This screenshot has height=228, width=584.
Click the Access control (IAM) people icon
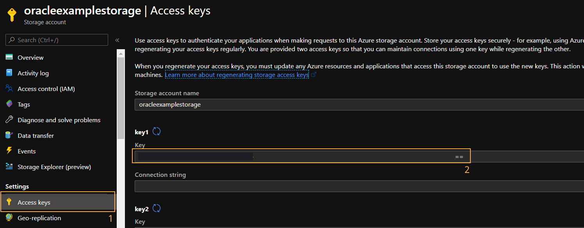click(9, 89)
